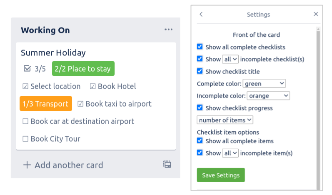Image resolution: width=332 pixels, height=195 pixels.
Task: Uncheck the 'Select location' item
Action: [26, 86]
